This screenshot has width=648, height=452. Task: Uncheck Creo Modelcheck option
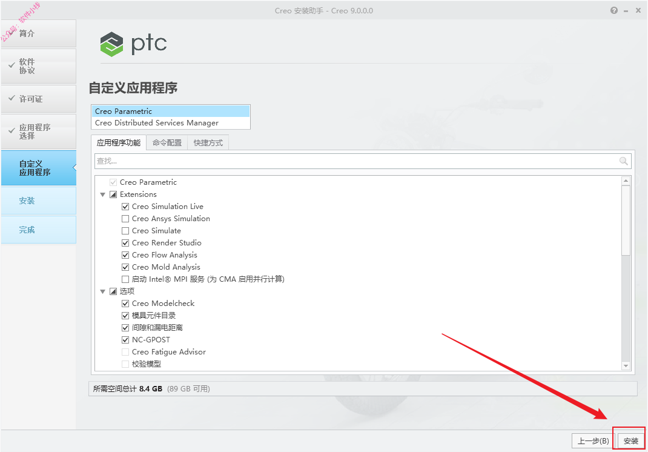pyautogui.click(x=125, y=303)
